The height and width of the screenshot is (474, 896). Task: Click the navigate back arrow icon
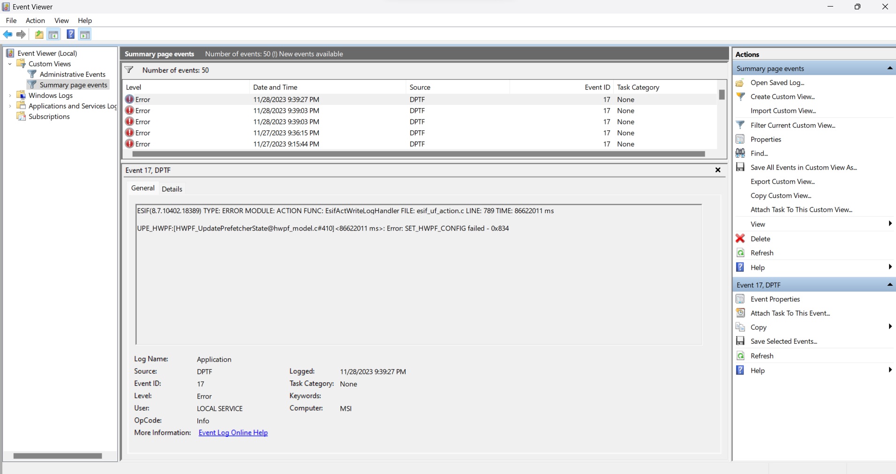[x=8, y=34]
